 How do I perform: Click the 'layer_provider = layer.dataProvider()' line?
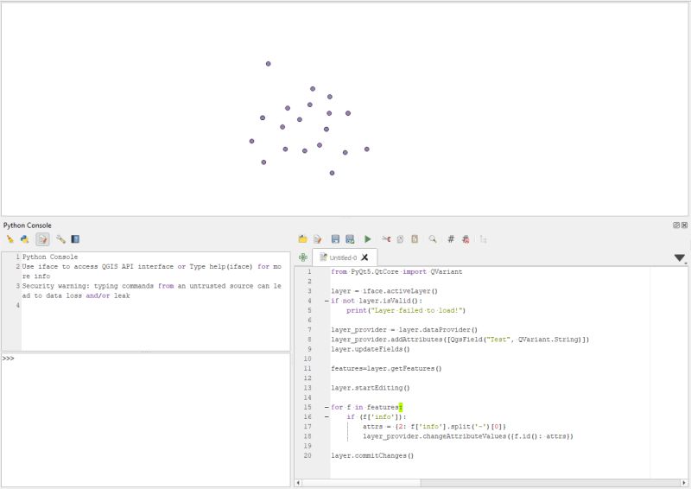tap(404, 330)
